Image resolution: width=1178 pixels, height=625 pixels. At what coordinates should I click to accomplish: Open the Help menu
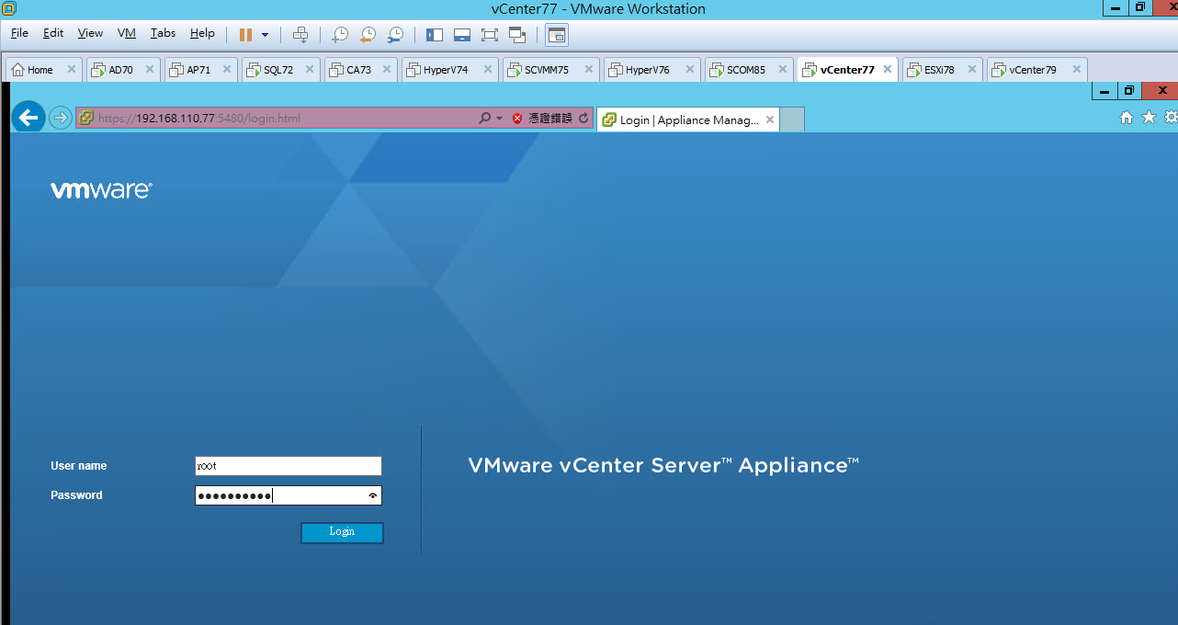202,33
